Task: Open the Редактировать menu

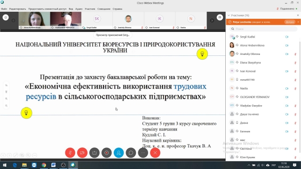Action: [x=17, y=9]
